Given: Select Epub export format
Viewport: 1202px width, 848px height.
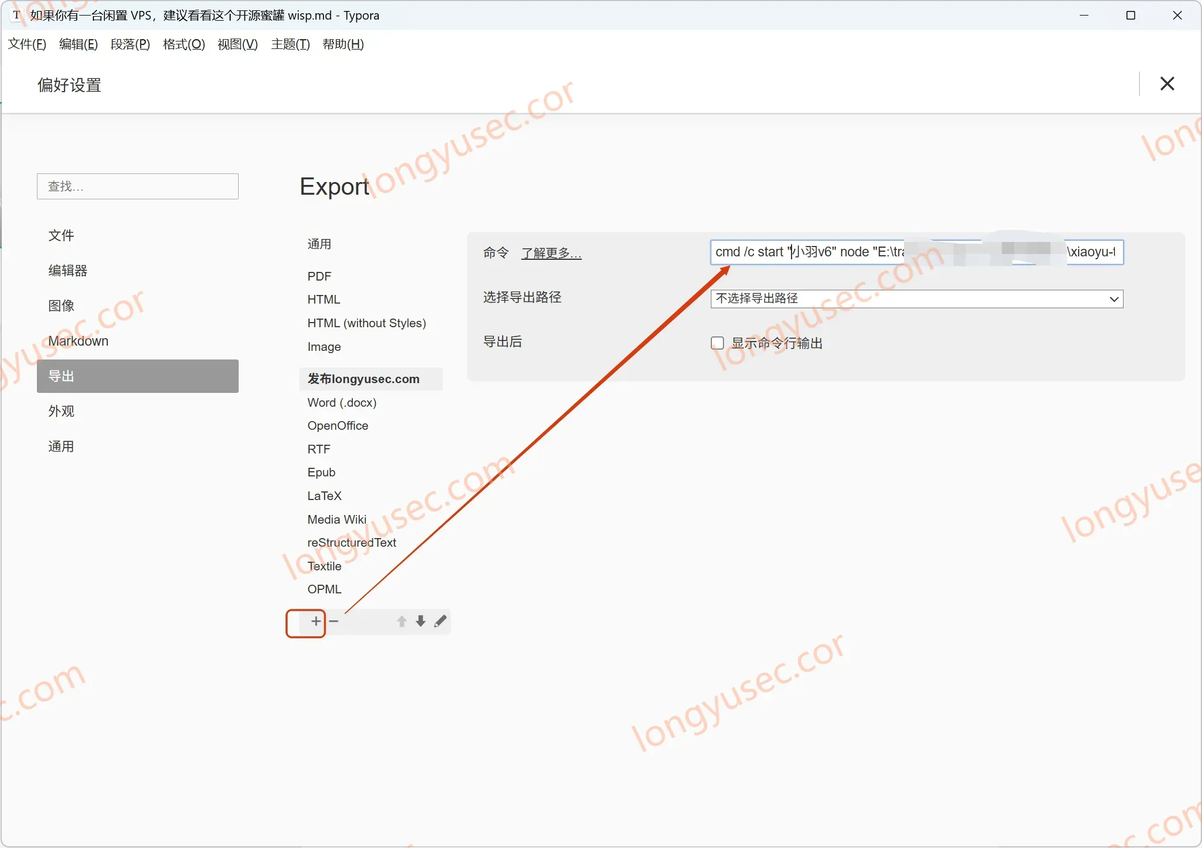Looking at the screenshot, I should pyautogui.click(x=321, y=472).
